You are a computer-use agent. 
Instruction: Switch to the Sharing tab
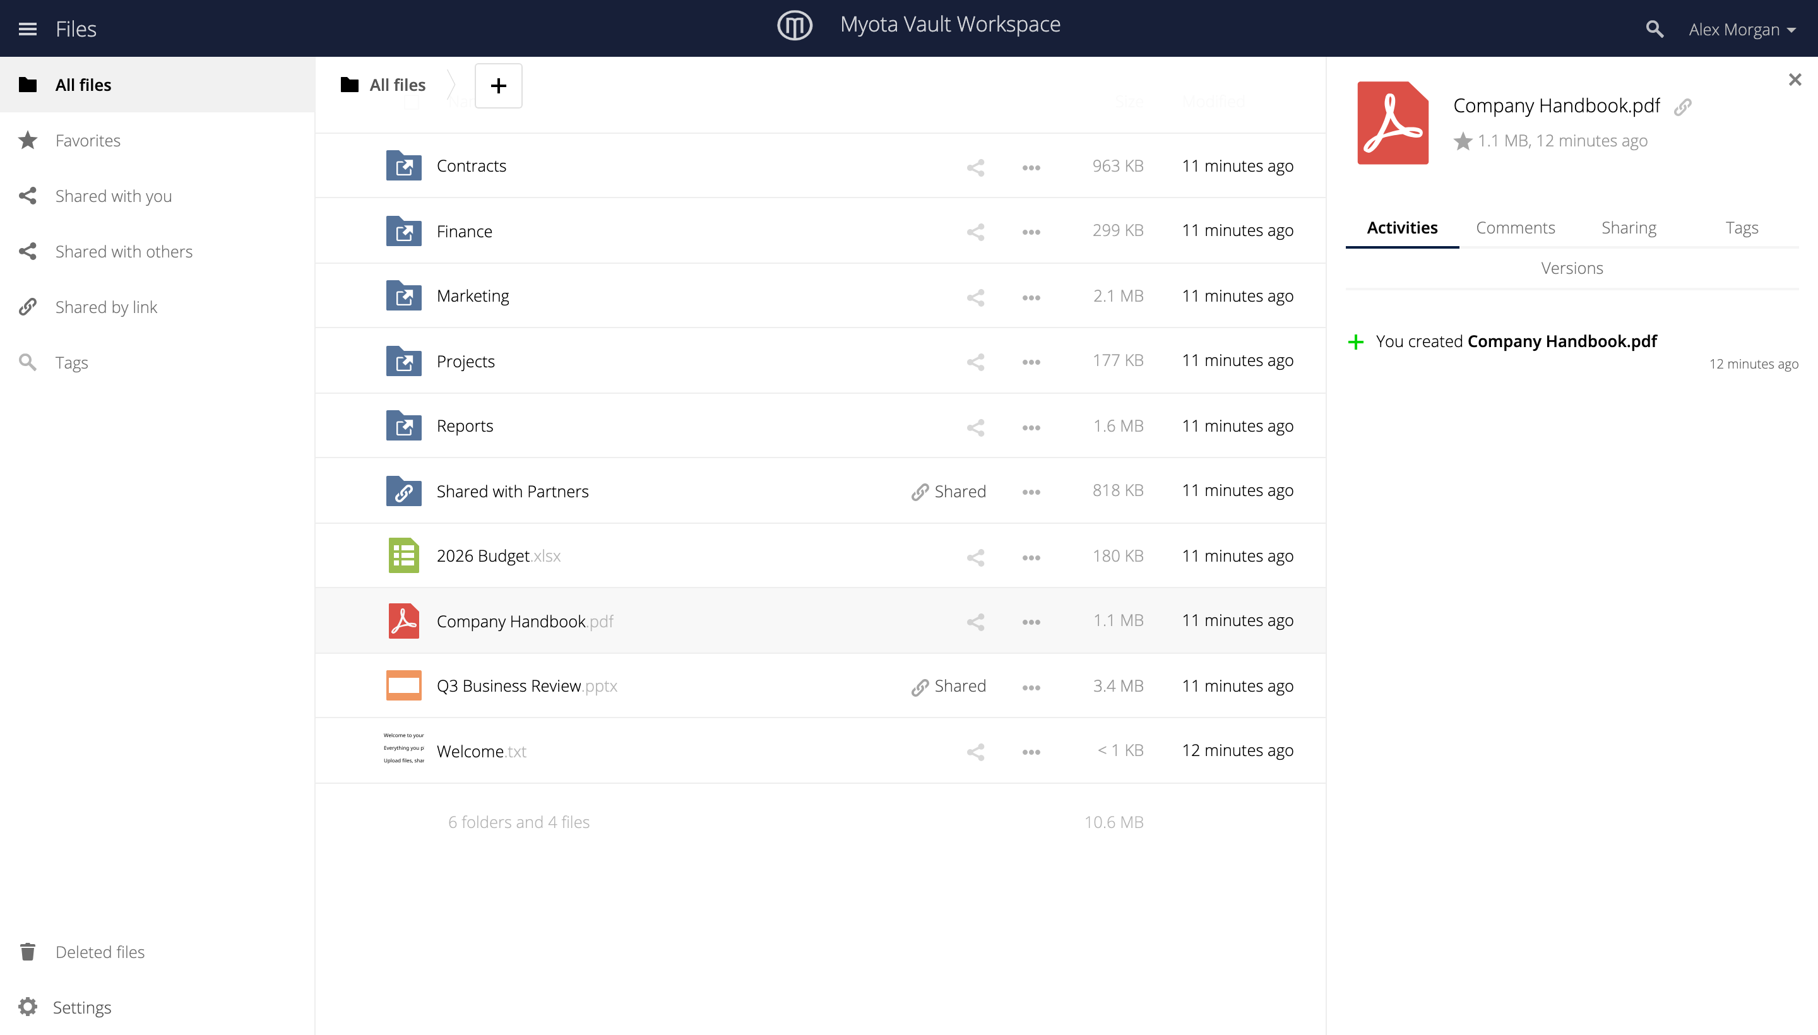(1628, 228)
